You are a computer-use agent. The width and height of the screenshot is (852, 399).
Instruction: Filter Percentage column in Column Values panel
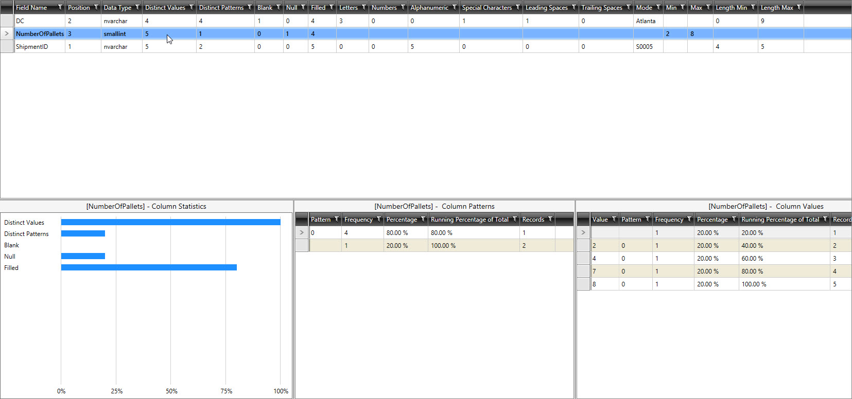pyautogui.click(x=734, y=219)
